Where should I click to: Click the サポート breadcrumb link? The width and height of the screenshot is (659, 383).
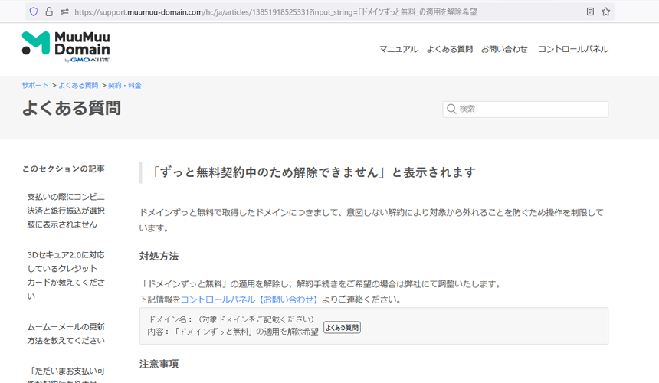click(x=35, y=86)
